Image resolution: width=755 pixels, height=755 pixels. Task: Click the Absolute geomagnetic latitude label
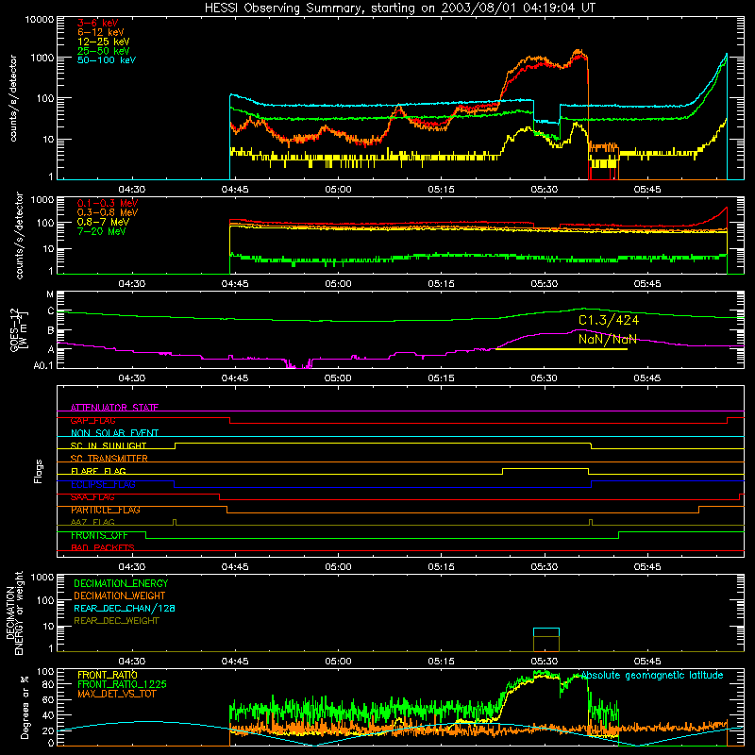click(652, 676)
